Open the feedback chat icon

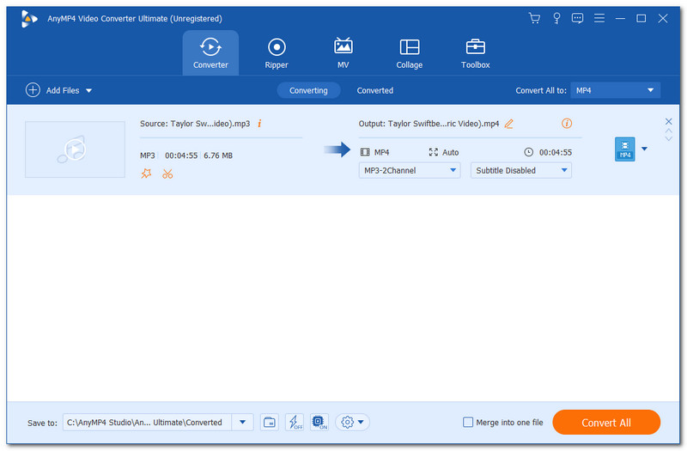[577, 18]
